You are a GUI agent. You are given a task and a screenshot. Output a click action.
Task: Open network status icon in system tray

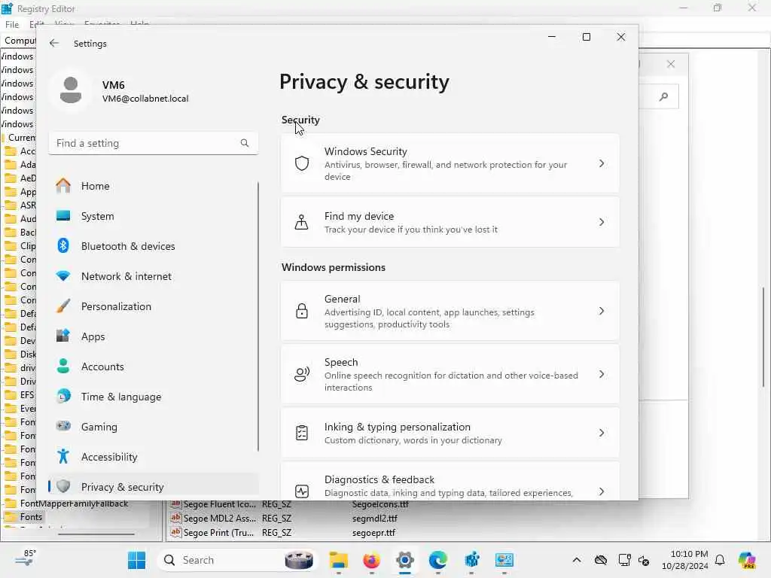[624, 560]
